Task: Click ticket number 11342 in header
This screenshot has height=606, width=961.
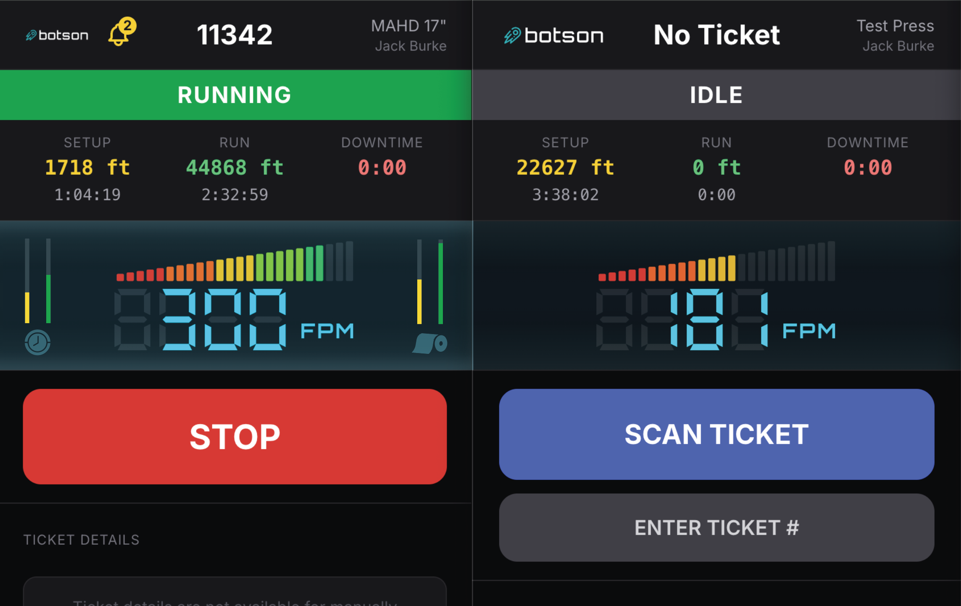Action: tap(234, 34)
